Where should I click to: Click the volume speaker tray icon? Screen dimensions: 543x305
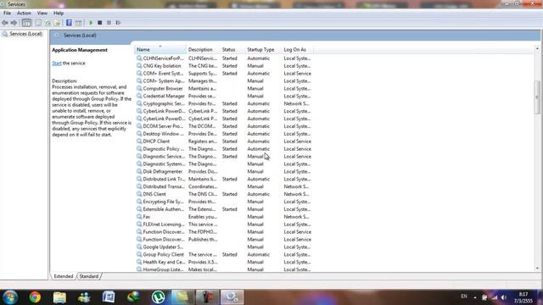(x=504, y=297)
